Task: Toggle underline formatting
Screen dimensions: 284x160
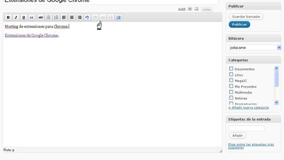Action: point(24,17)
